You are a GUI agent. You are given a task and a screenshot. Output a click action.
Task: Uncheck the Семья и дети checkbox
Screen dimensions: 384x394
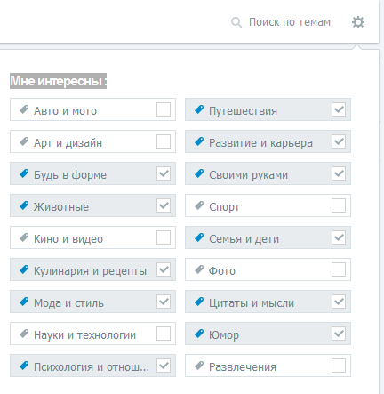tap(339, 237)
